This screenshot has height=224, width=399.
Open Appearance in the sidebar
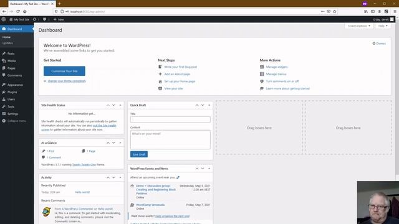15,85
